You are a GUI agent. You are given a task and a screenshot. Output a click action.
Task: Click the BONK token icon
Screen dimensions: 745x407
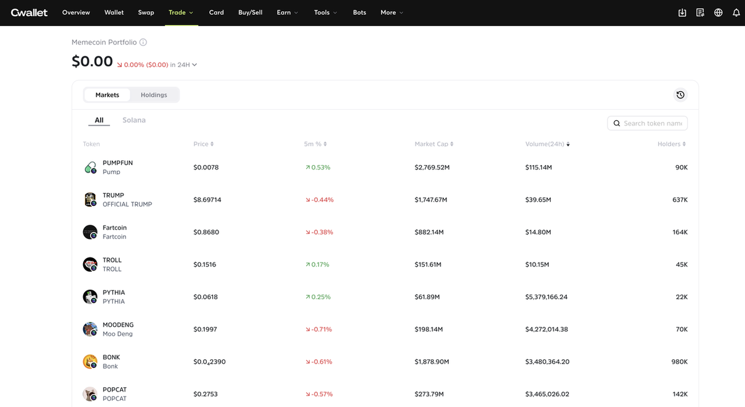coord(90,362)
